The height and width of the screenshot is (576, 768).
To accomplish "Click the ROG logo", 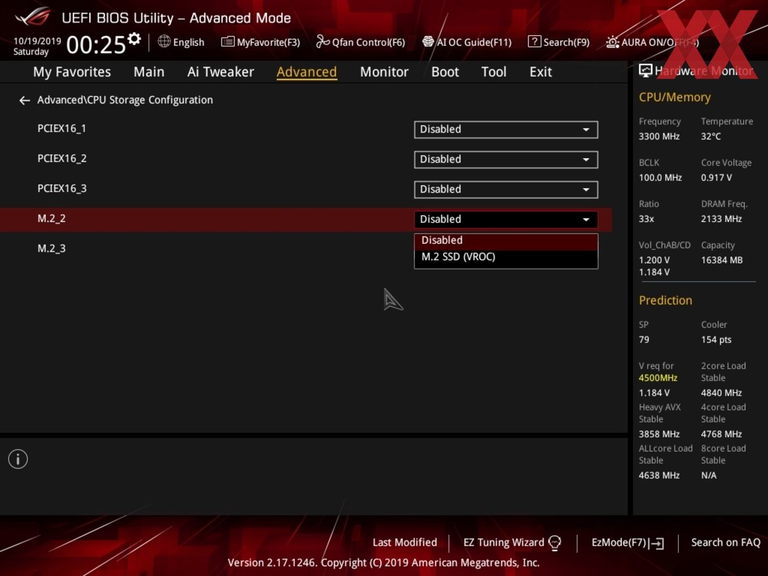I will [x=33, y=17].
